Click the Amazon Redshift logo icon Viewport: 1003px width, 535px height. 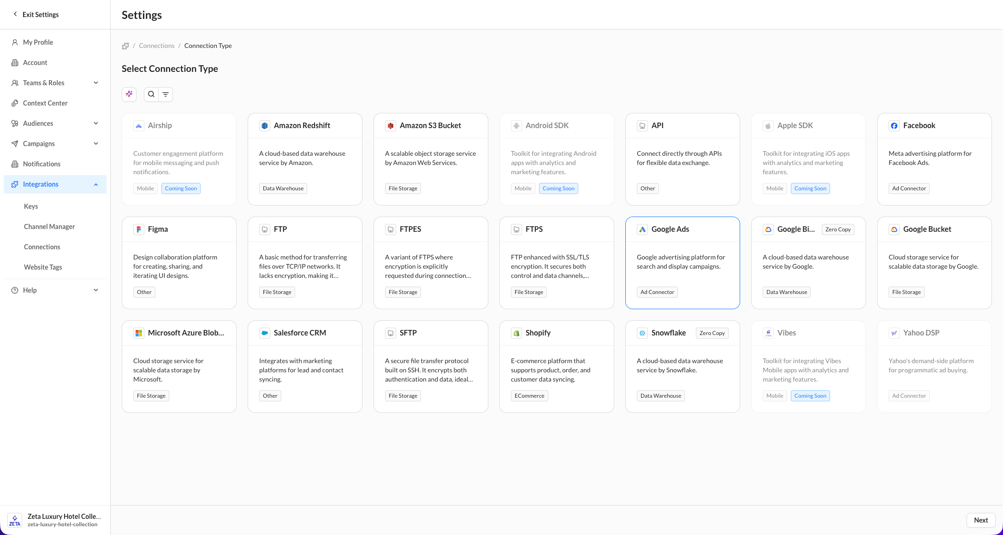tap(265, 126)
